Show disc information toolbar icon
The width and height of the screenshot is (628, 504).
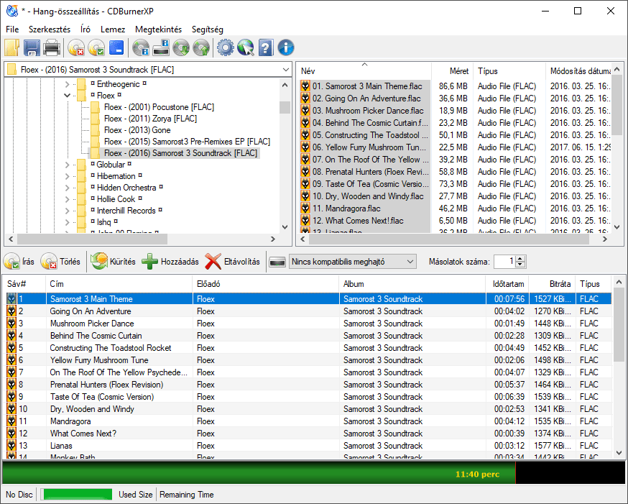[141, 47]
